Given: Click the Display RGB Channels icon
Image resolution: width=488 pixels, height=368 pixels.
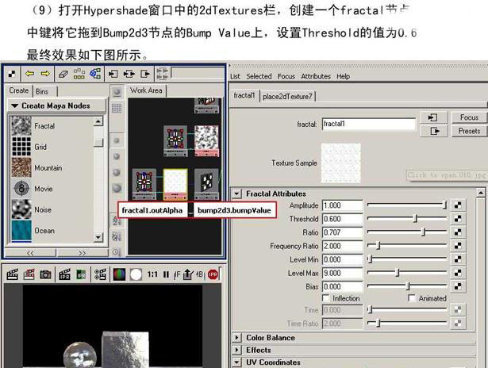Looking at the screenshot, I should (x=119, y=274).
